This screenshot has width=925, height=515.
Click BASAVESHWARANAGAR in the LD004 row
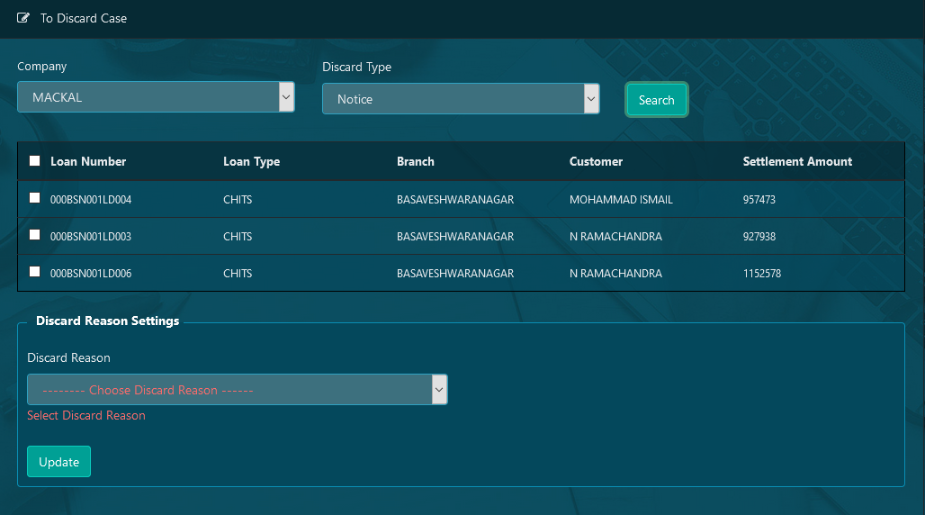click(455, 200)
